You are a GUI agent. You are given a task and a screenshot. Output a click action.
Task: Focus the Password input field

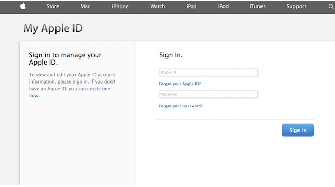point(209,94)
